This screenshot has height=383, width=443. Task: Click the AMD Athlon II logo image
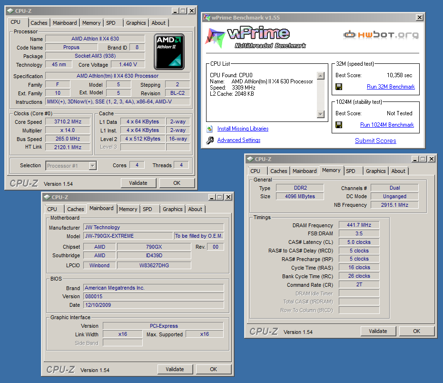169,52
